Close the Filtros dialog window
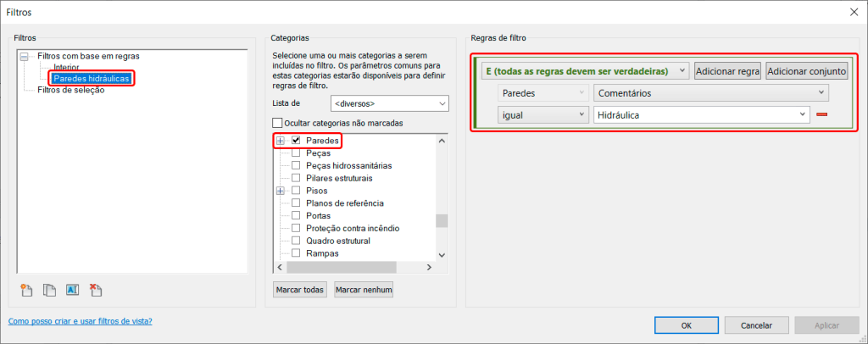This screenshot has width=868, height=344. click(x=852, y=12)
